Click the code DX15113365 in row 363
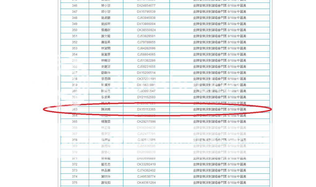The image size is (316, 187). click(x=146, y=109)
